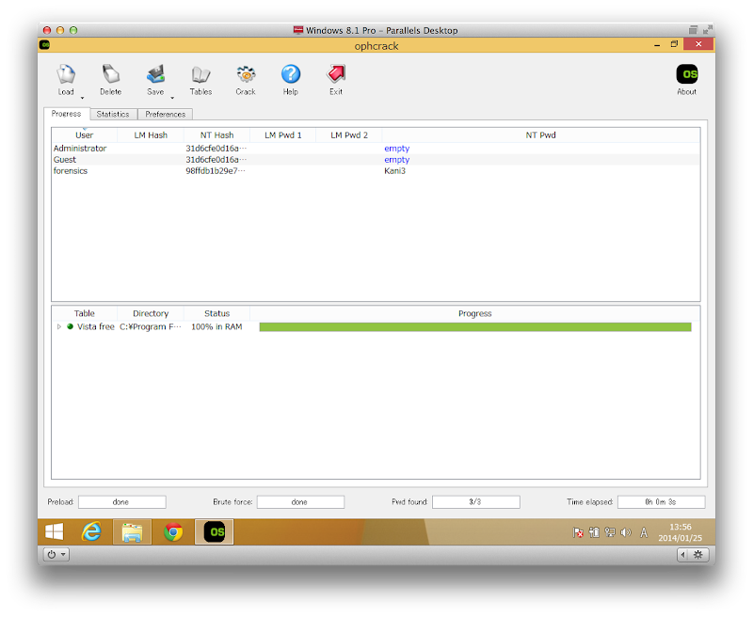Select the Vista free table name
Image resolution: width=753 pixels, height=617 pixels.
(96, 326)
